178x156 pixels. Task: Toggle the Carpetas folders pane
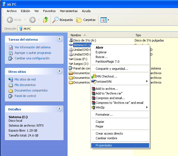click(x=86, y=20)
